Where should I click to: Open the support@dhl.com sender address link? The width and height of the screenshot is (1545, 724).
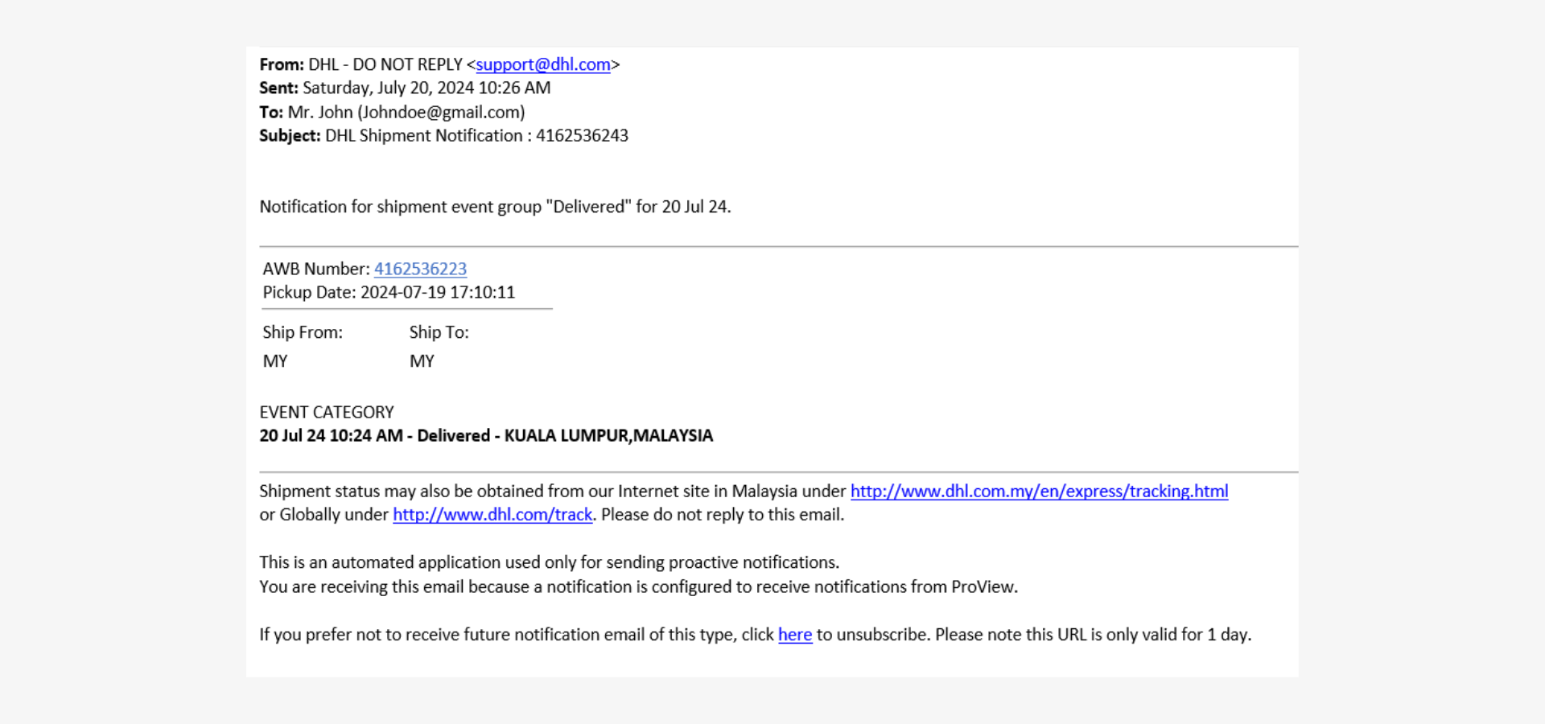click(x=543, y=64)
